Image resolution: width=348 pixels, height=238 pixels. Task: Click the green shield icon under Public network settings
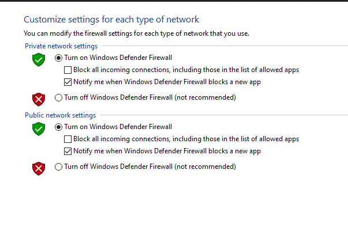pos(39,129)
